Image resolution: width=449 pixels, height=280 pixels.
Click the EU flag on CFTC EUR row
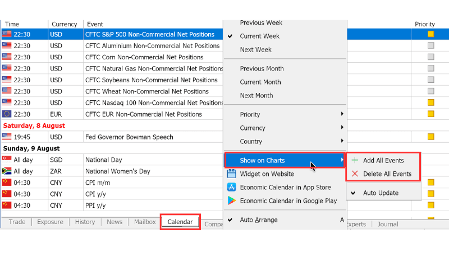point(7,114)
